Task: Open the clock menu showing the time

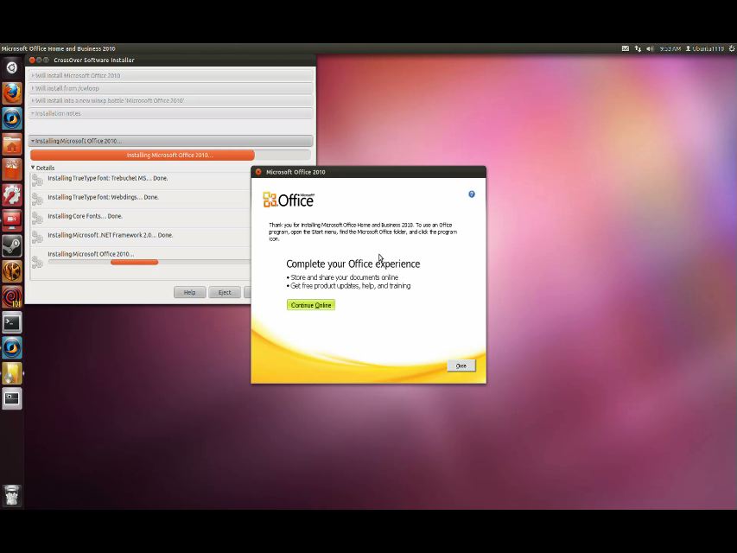Action: (670, 48)
